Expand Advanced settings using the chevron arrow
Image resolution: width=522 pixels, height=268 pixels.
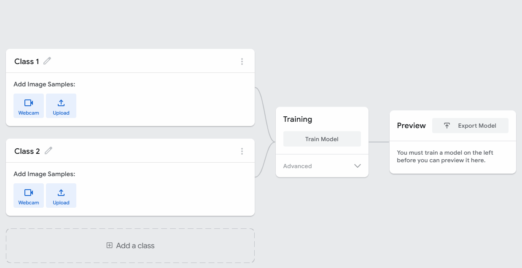(x=358, y=166)
